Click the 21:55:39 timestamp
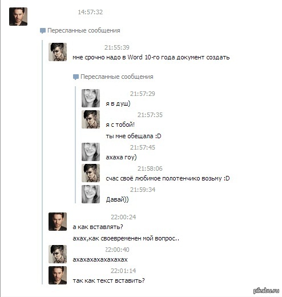 click(x=117, y=47)
